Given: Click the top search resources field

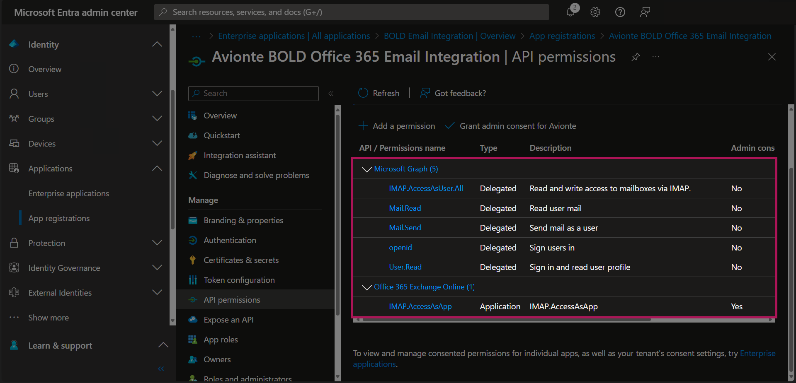Looking at the screenshot, I should [x=351, y=12].
